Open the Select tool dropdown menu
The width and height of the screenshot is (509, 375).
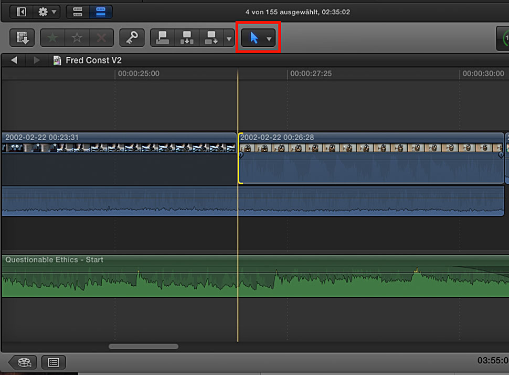point(259,38)
